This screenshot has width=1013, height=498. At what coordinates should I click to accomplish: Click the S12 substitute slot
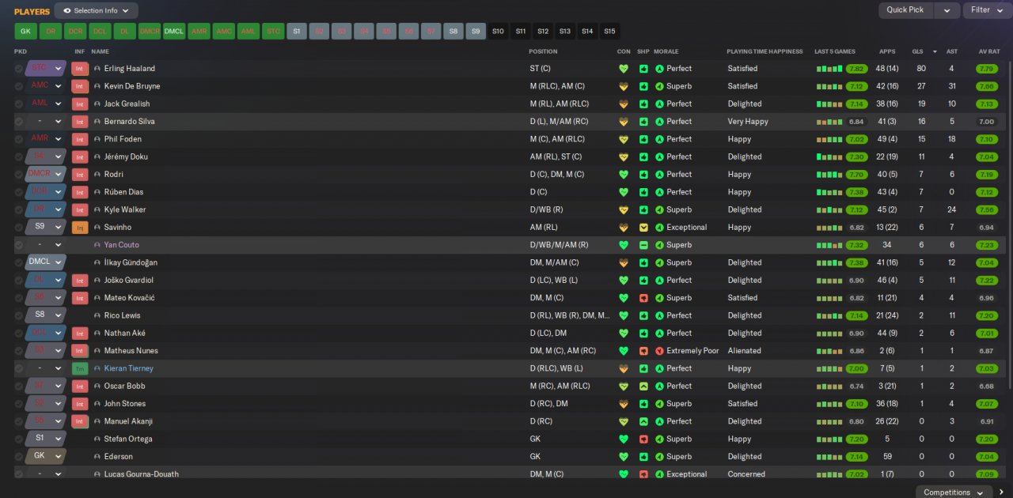(x=542, y=32)
